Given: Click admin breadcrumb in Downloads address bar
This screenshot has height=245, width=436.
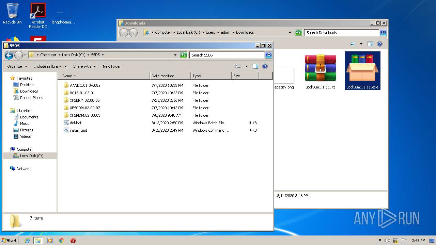Looking at the screenshot, I should 225,32.
